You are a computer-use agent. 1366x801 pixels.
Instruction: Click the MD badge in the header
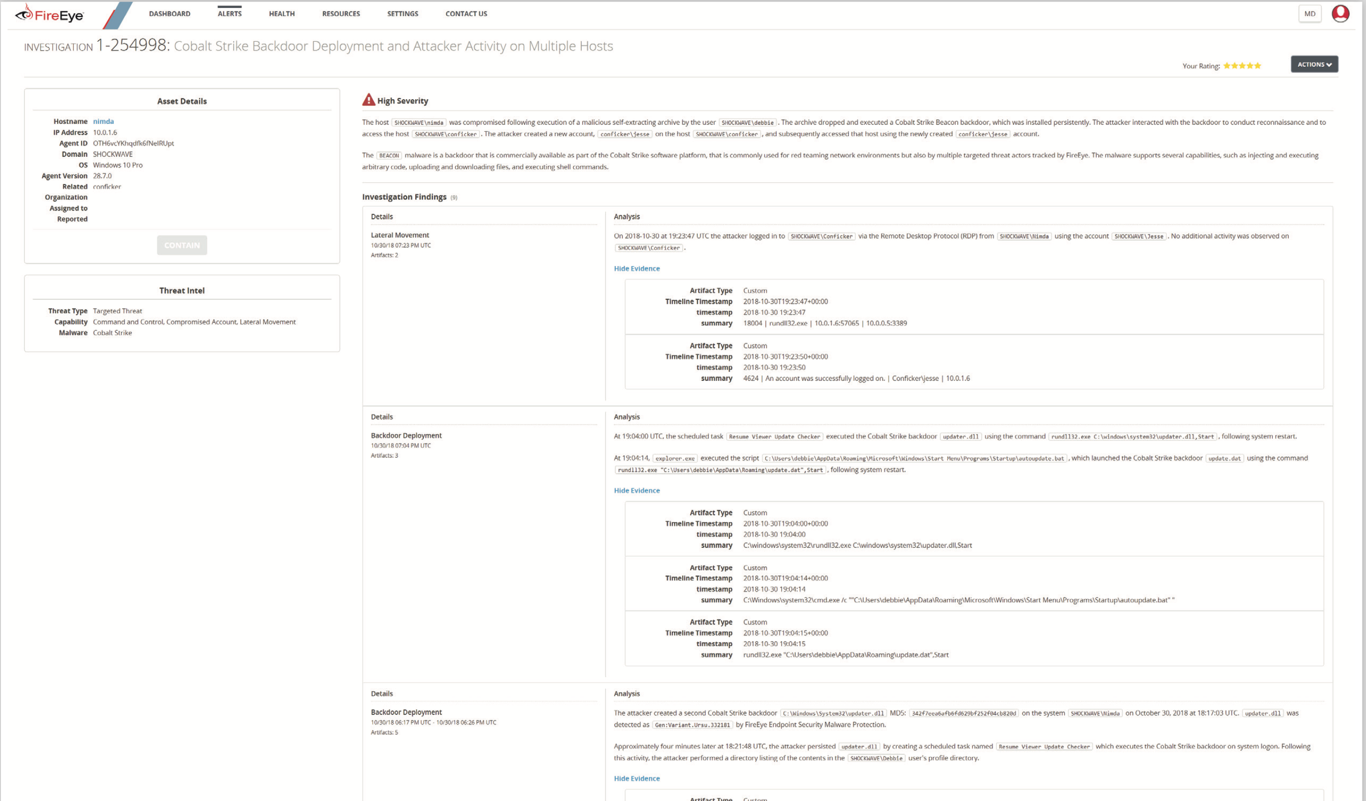pos(1310,14)
